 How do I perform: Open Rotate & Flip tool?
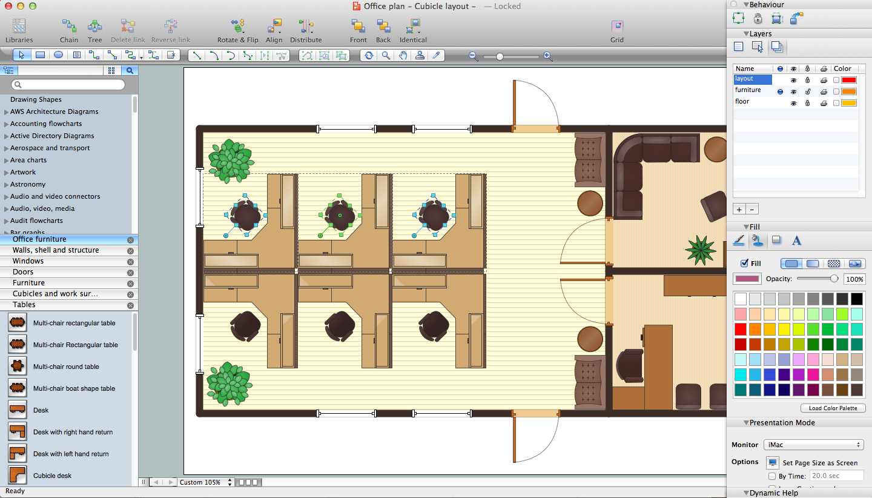coord(237,27)
